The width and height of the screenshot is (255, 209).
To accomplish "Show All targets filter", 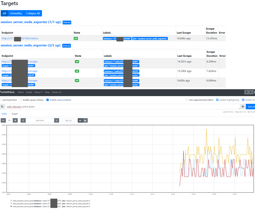I will (x=5, y=13).
